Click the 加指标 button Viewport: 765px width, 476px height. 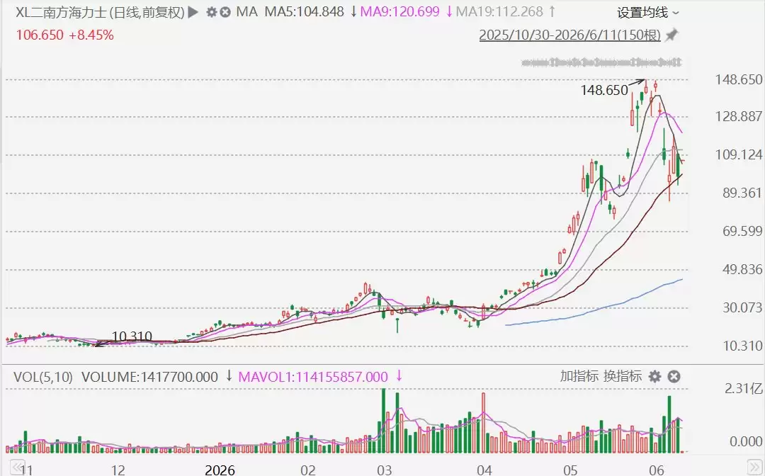pos(579,376)
